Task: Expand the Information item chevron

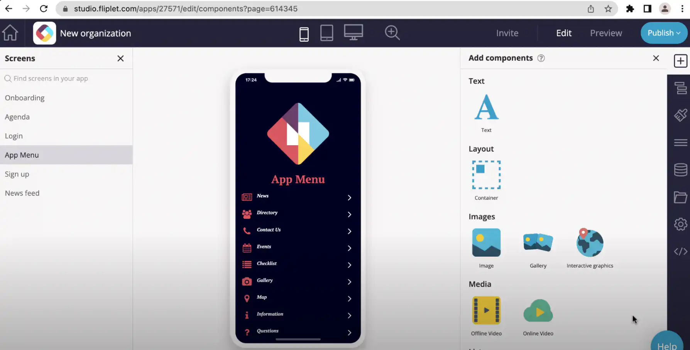Action: 349,316
